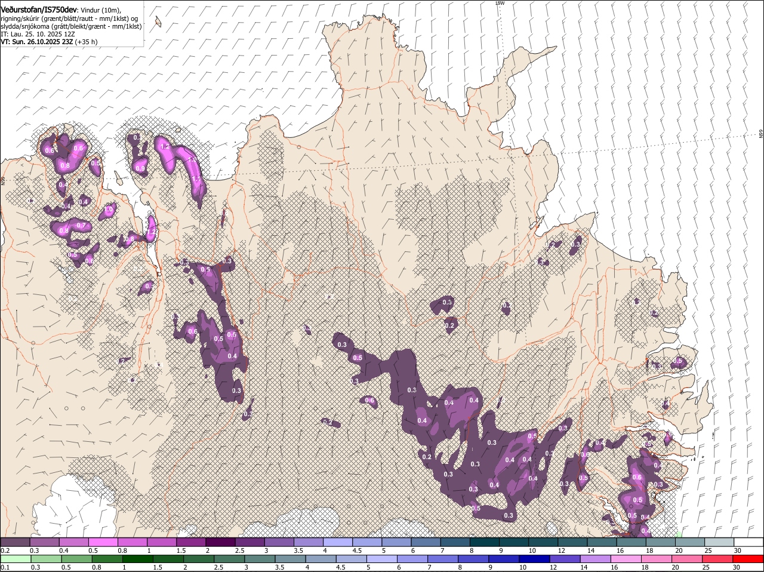
Task: Pick upper legend white swatch after 30
Action: 748,542
